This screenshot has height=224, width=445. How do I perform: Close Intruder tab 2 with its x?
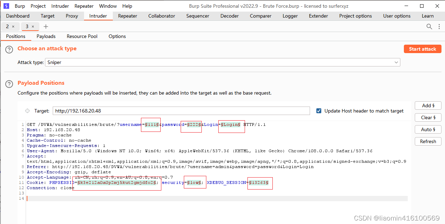tap(13, 26)
